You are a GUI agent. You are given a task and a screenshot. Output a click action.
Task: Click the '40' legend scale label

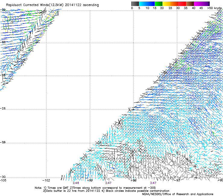193,8
